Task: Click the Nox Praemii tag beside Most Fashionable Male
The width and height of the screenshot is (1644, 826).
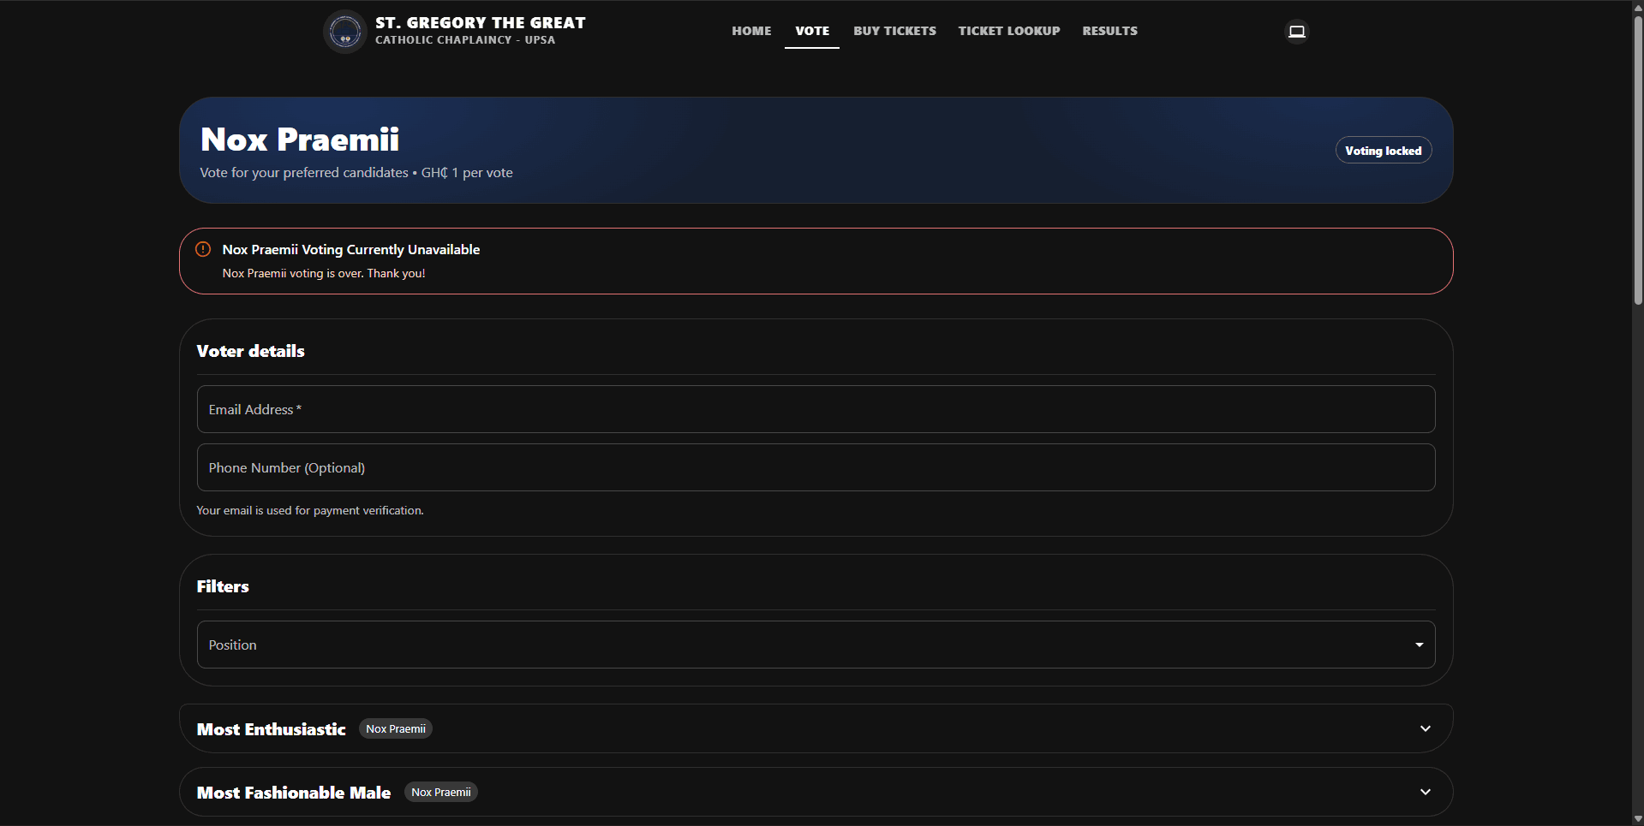Action: point(440,792)
